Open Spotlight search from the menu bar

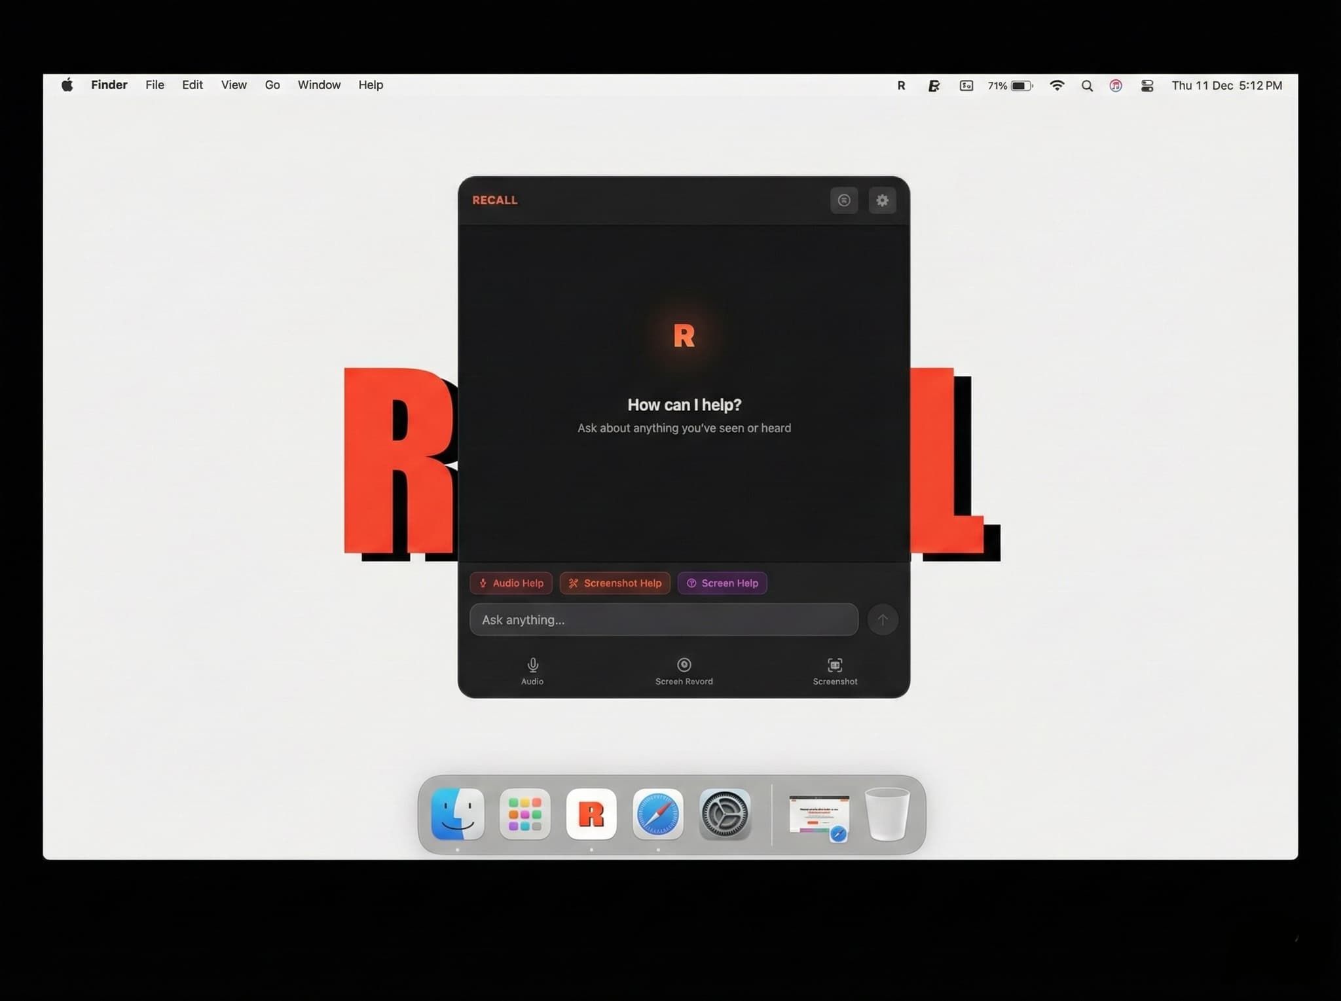pyautogui.click(x=1086, y=86)
